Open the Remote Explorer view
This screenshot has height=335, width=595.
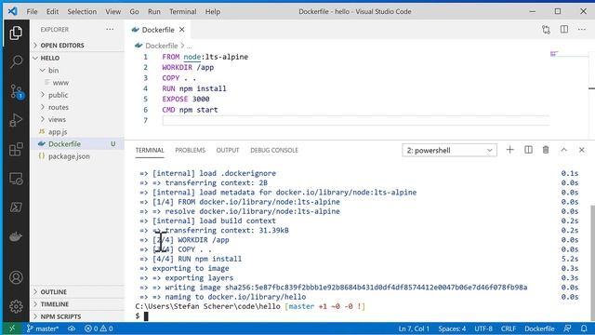(16, 179)
